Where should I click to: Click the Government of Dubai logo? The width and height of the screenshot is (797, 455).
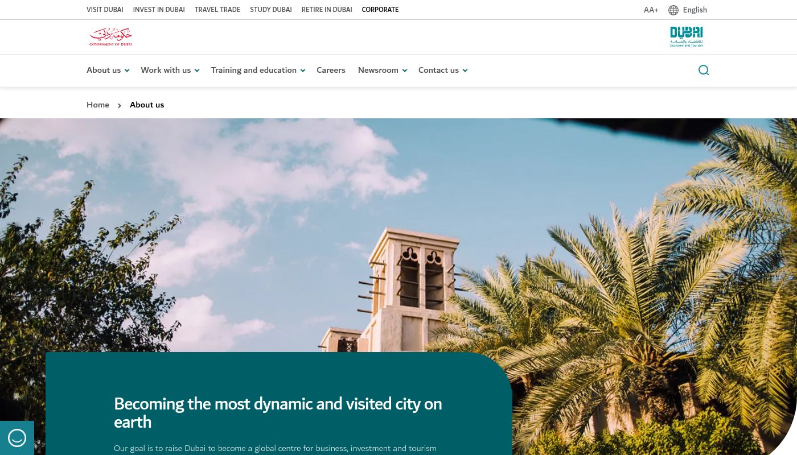click(111, 36)
